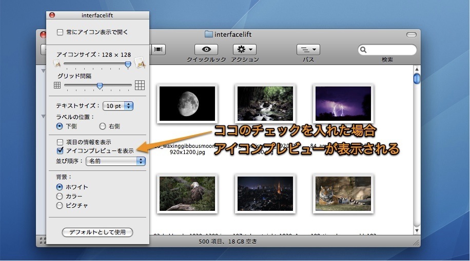This screenshot has width=470, height=261.
Task: Click the scroll down arrow
Action: tap(417, 230)
